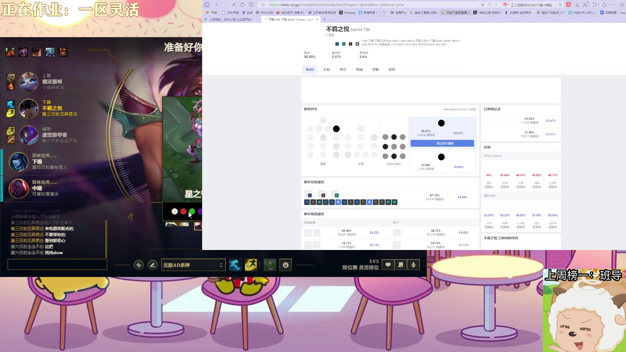Open the 无敌AD杀神 rune page dropdown
626x352 pixels.
[193, 265]
